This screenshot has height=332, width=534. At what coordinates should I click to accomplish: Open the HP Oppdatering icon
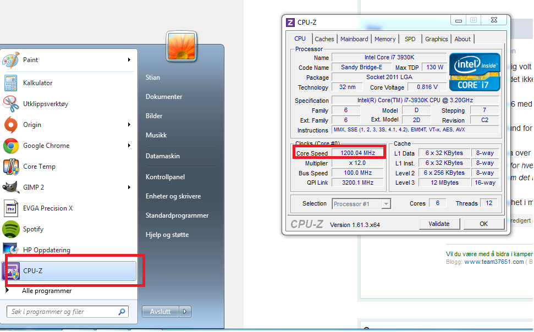tap(11, 249)
